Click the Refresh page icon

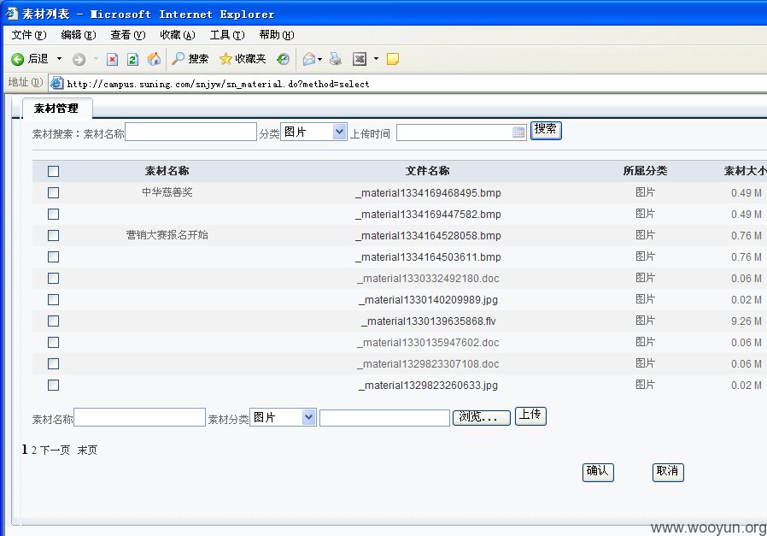[132, 59]
